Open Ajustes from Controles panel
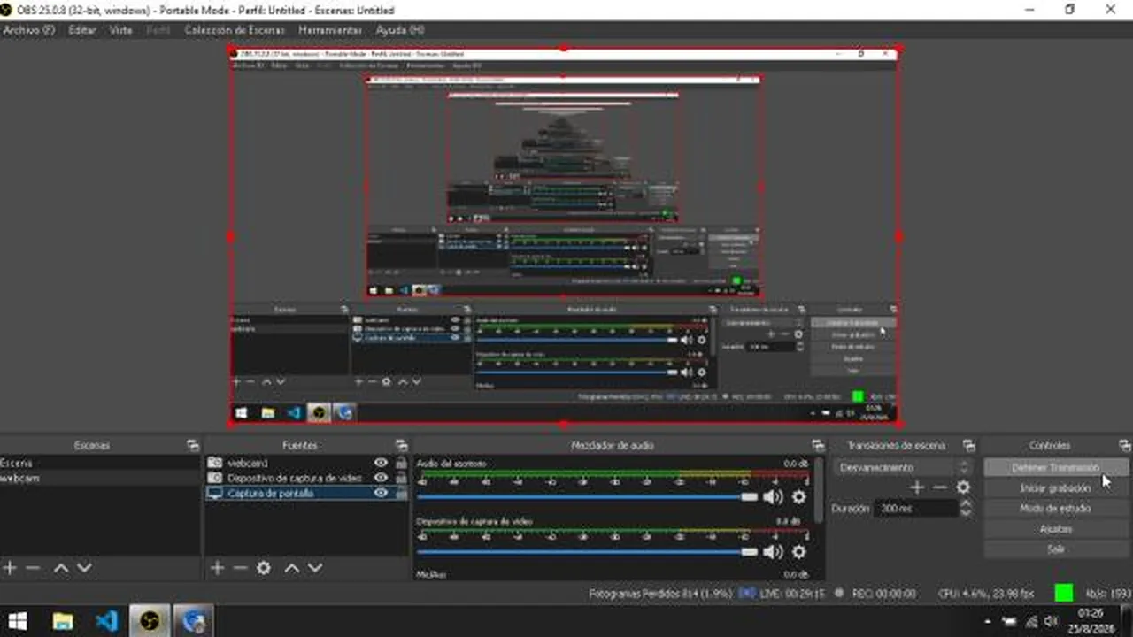The height and width of the screenshot is (637, 1133). tap(1056, 529)
